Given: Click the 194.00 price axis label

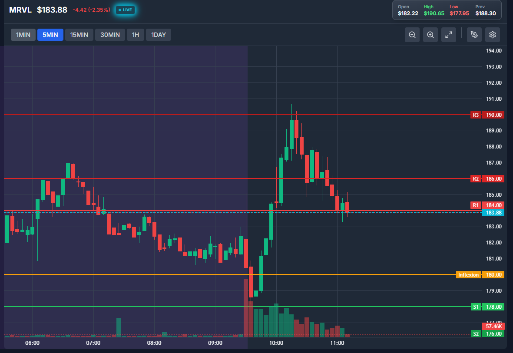Looking at the screenshot, I should pyautogui.click(x=494, y=51).
